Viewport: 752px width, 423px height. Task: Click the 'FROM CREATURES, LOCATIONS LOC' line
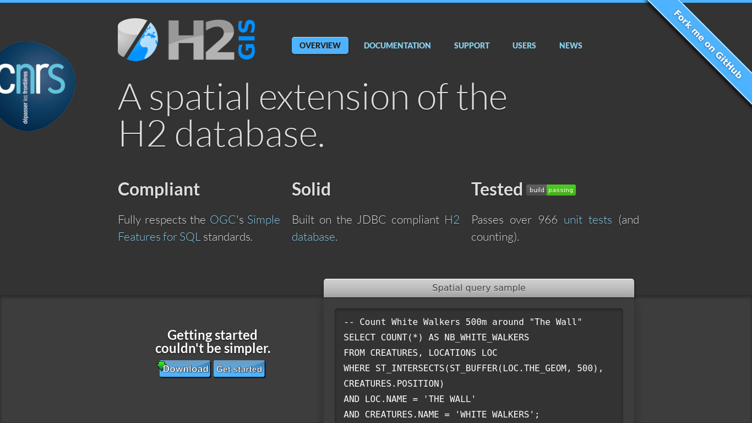(x=421, y=352)
